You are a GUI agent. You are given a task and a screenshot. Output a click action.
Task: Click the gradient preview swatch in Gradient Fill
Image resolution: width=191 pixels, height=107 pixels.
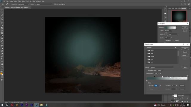tap(170, 28)
